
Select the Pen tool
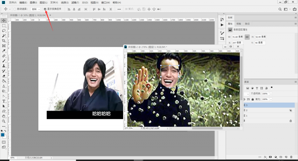pos(4,96)
